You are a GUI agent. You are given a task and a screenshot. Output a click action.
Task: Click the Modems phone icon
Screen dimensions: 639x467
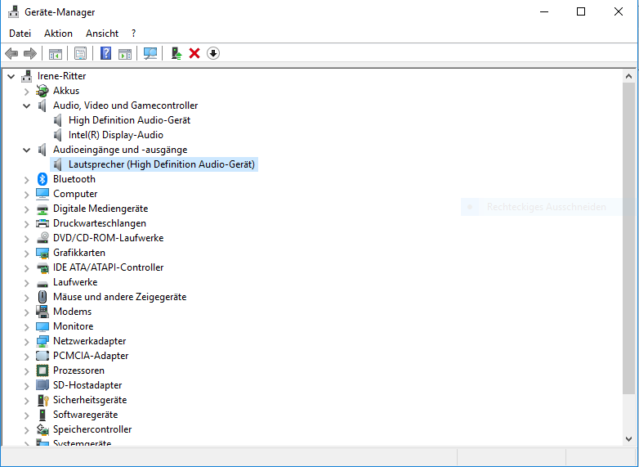(42, 312)
